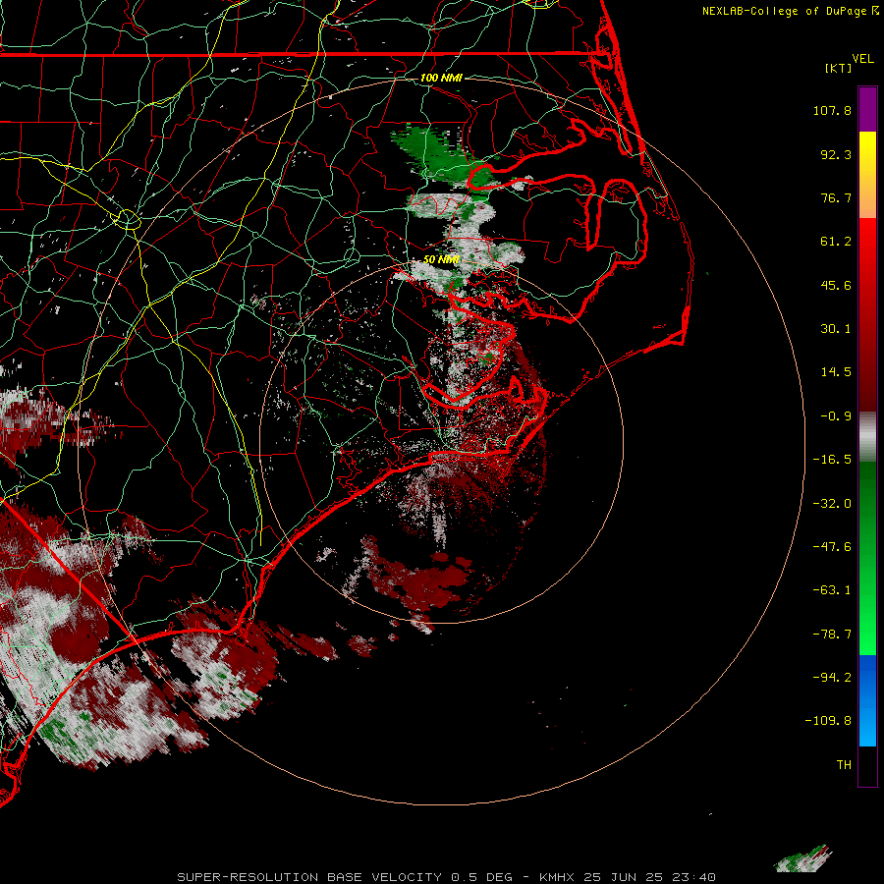Screen dimensions: 884x884
Task: Click the 30.1 velocity scale value
Action: click(836, 329)
